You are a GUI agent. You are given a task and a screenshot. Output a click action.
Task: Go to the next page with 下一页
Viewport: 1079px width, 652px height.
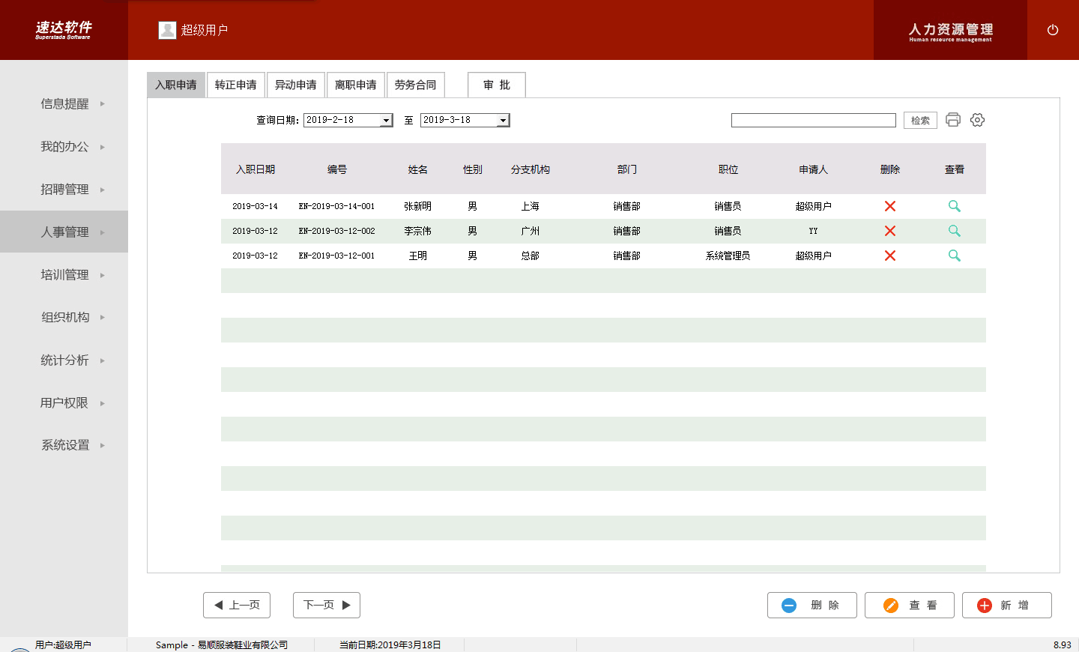(326, 606)
